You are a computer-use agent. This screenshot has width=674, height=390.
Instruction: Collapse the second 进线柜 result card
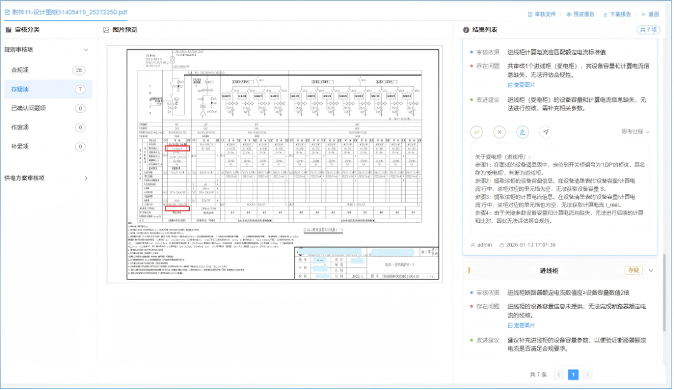[651, 270]
